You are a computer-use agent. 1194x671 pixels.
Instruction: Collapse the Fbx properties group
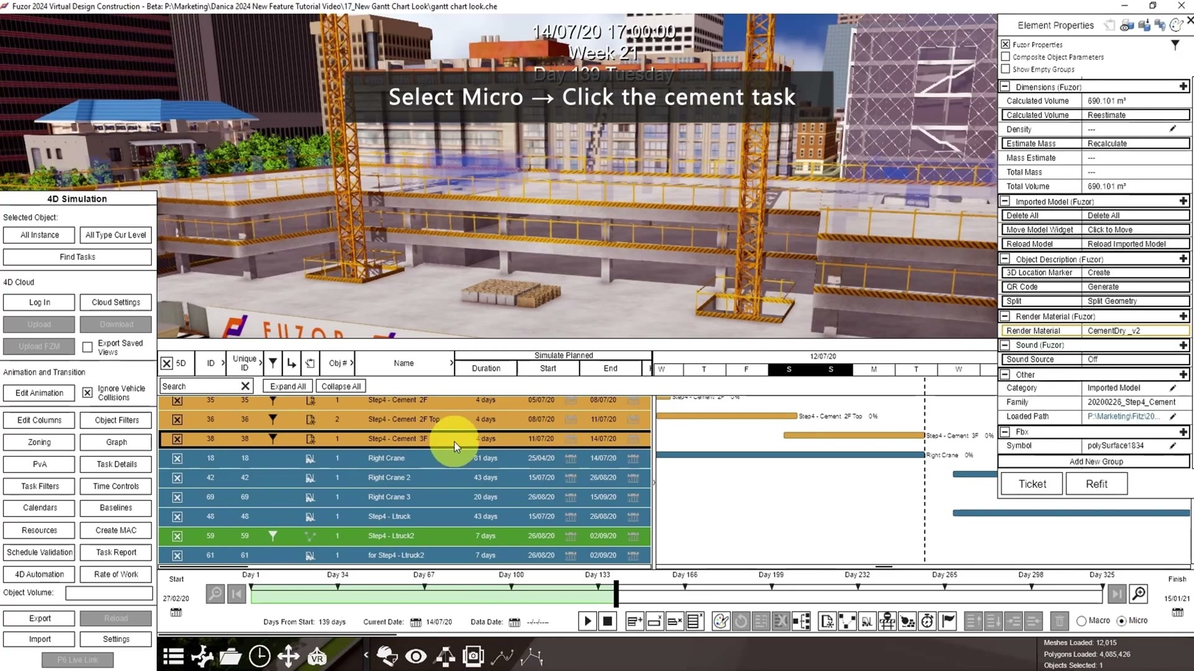point(1005,431)
